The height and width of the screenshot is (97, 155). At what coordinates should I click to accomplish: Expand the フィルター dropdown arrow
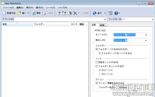pyautogui.click(x=152, y=19)
